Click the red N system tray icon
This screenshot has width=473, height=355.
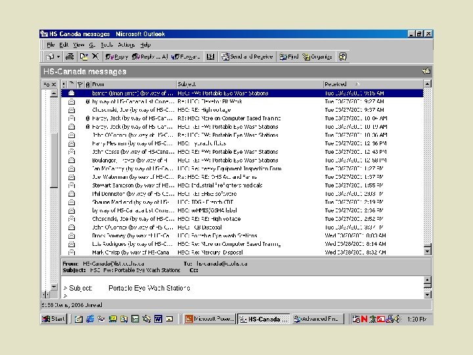tap(364, 319)
